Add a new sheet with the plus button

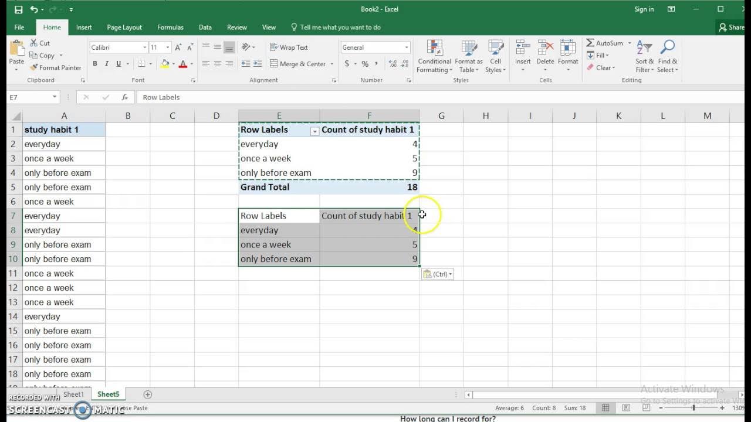click(x=148, y=394)
